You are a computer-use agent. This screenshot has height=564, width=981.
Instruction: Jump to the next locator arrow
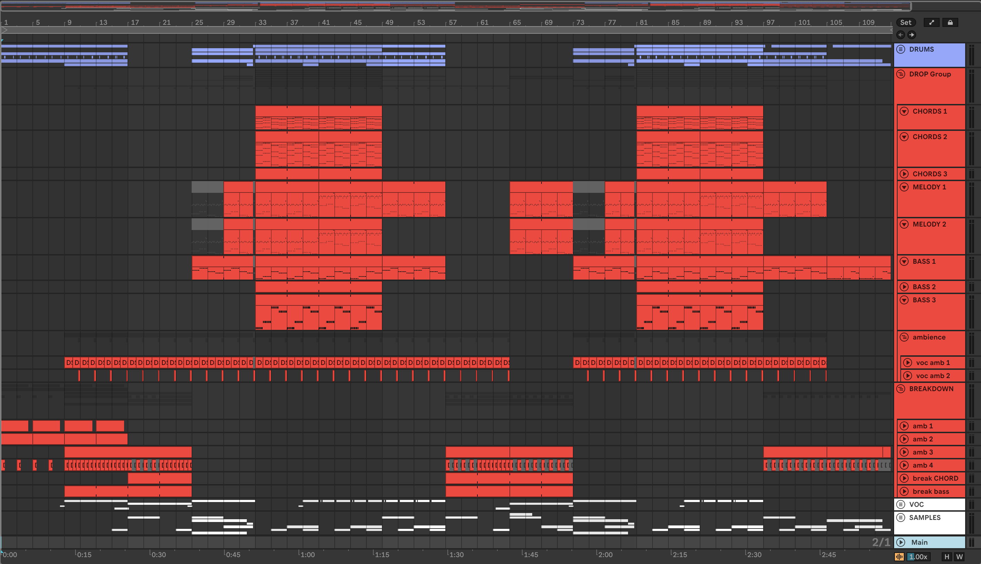[x=912, y=35]
